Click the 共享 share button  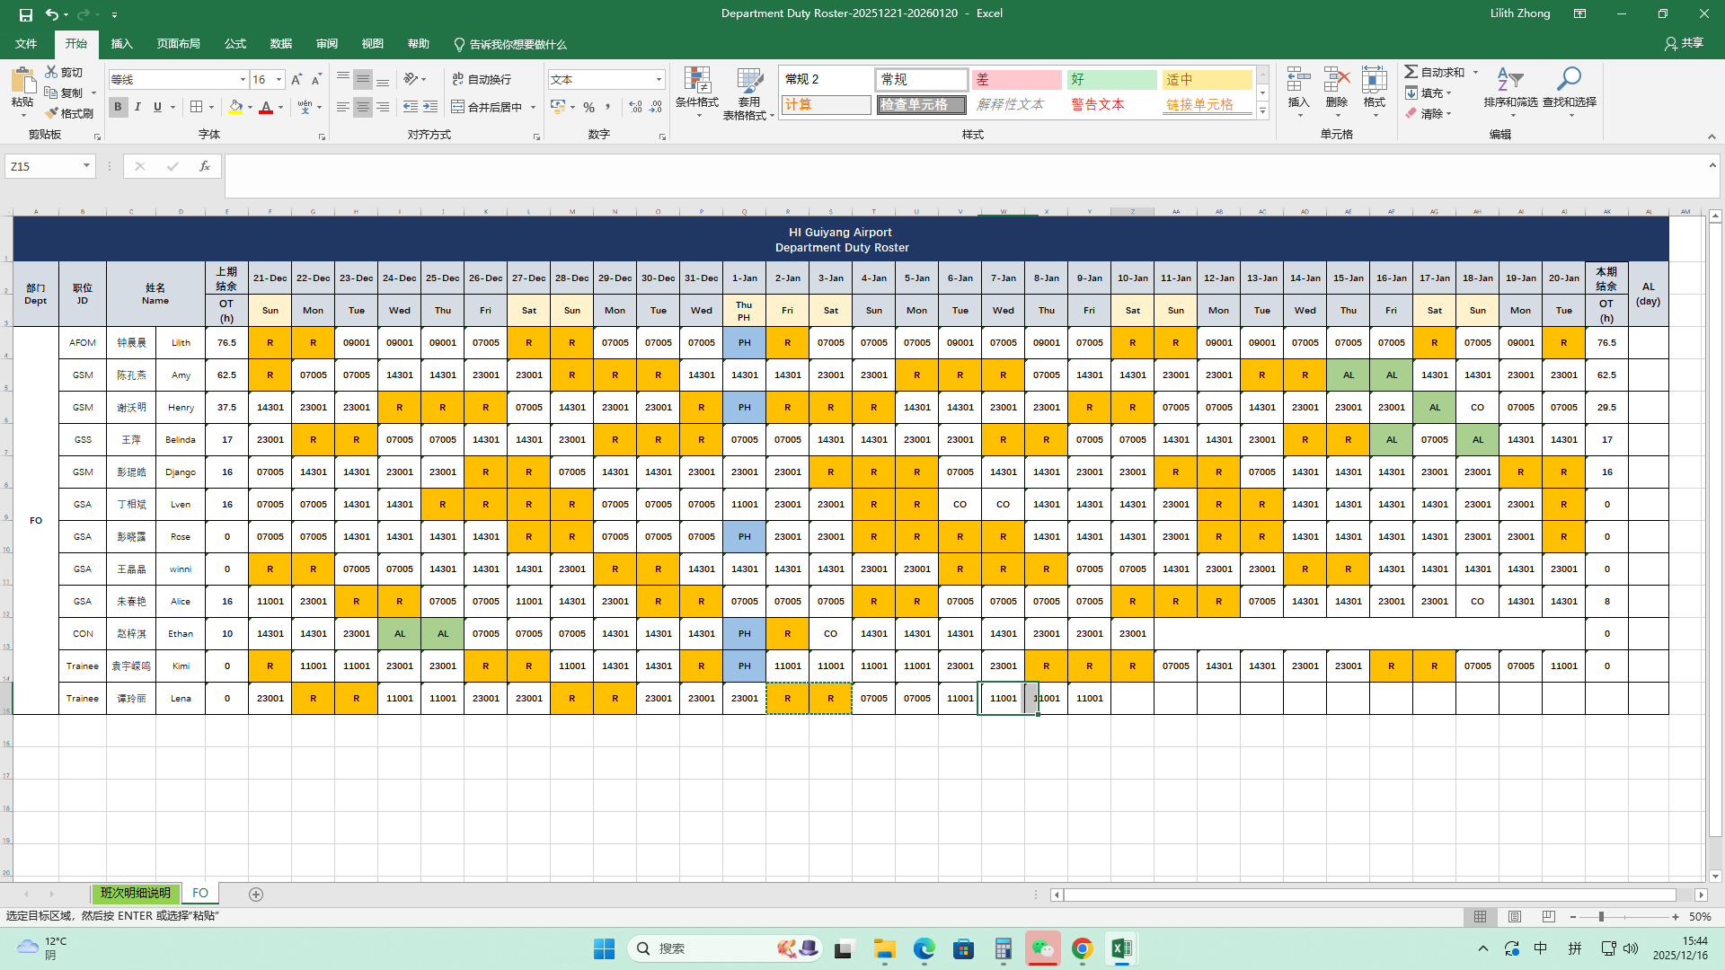1684,43
